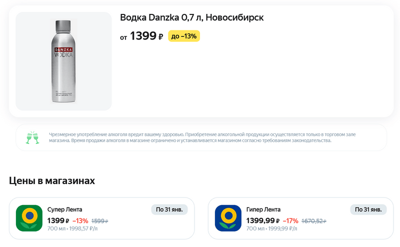Click the 1399,99 ₽ price in Гипер Лента
Viewport: 400px width, 247px height.
coord(262,221)
